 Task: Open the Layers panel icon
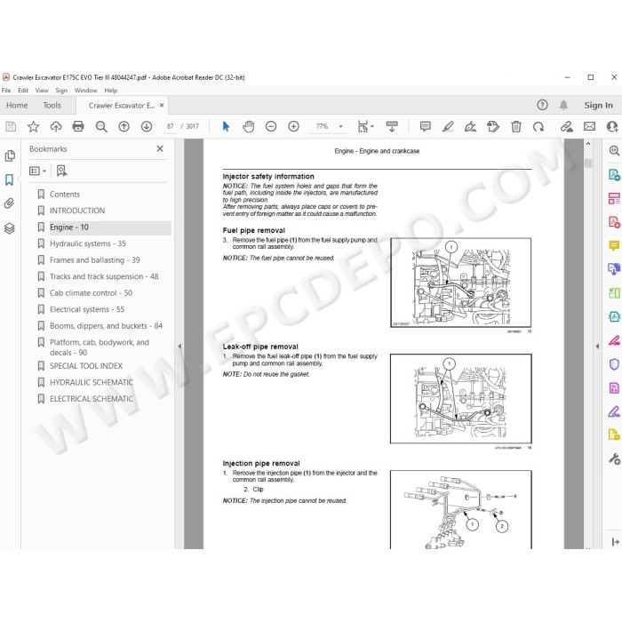click(x=10, y=228)
